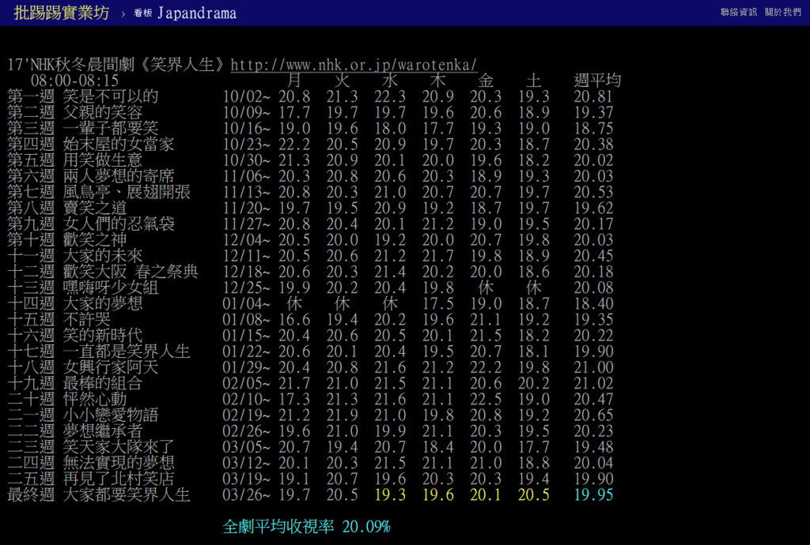Click the yellow Saturday rating 20.5

(534, 495)
